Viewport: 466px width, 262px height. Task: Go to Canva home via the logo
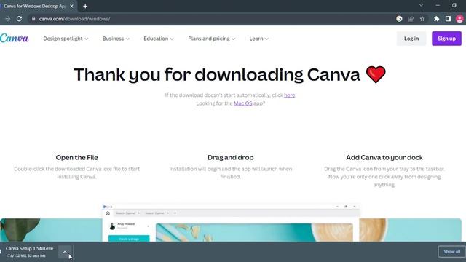coord(15,39)
